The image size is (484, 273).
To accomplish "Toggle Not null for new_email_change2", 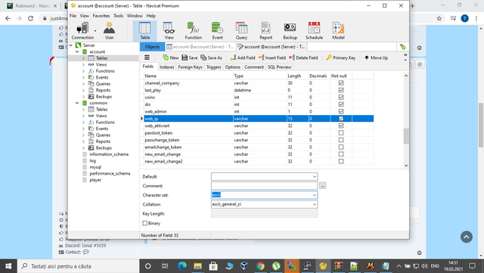I will [341, 161].
